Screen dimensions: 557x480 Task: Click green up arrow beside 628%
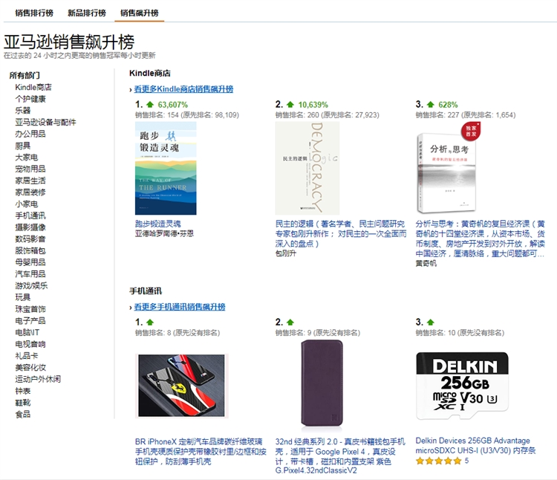click(431, 105)
